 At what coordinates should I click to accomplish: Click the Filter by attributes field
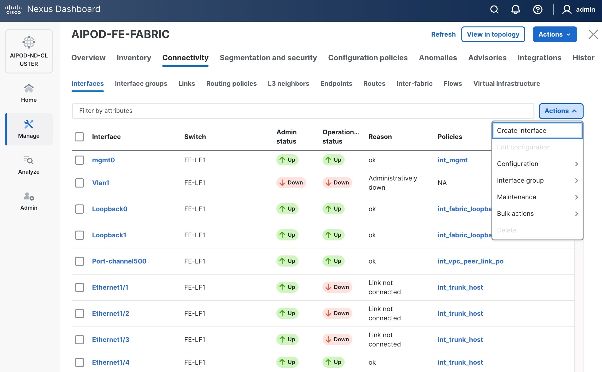(x=303, y=111)
